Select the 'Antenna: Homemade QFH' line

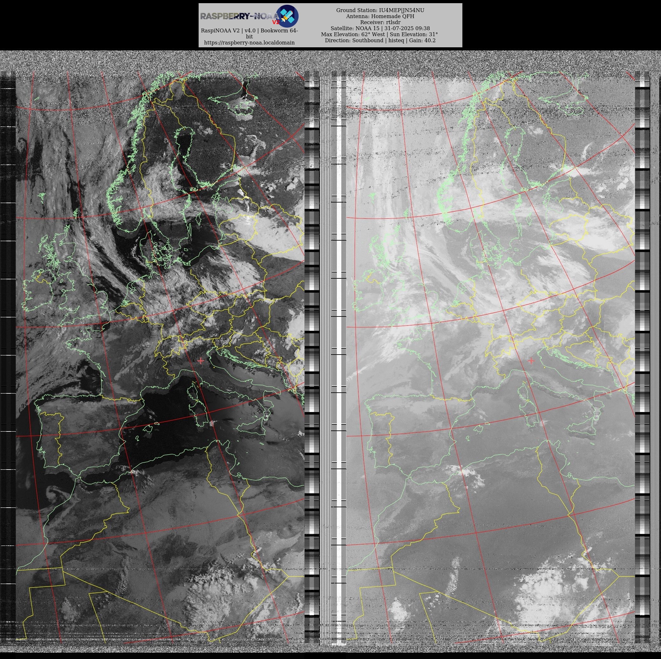pos(380,16)
